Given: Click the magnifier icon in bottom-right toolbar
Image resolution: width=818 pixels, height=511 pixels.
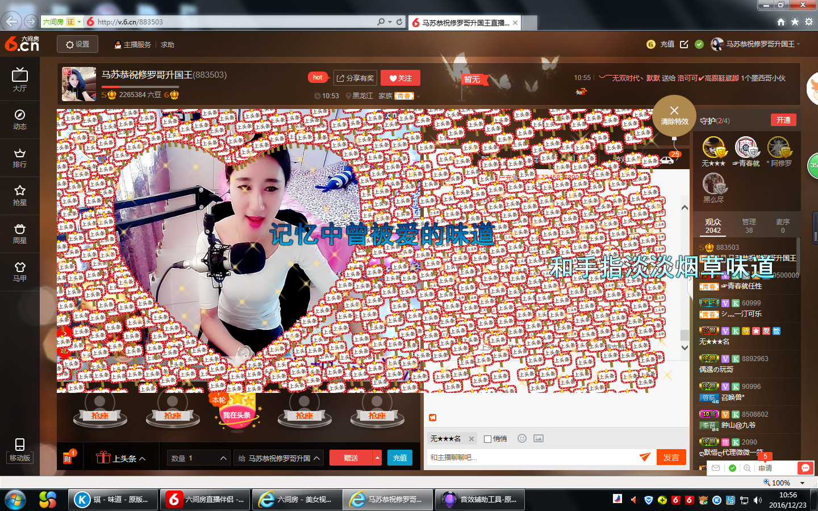Looking at the screenshot, I should pyautogui.click(x=747, y=468).
